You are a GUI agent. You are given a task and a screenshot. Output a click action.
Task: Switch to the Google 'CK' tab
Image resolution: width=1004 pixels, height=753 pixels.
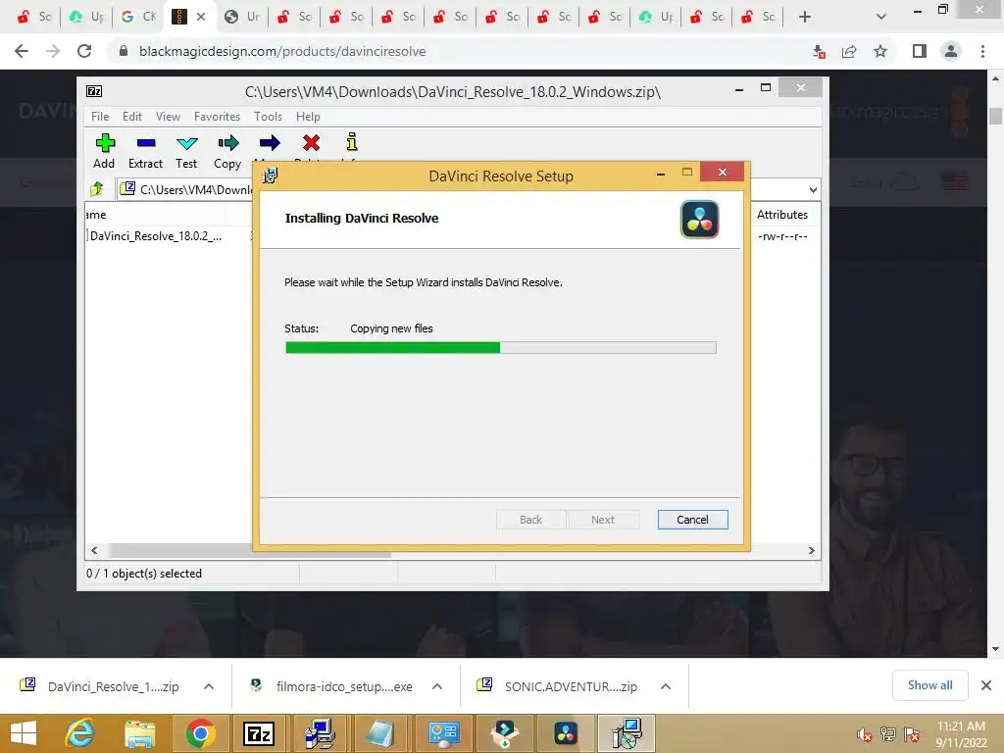(139, 17)
